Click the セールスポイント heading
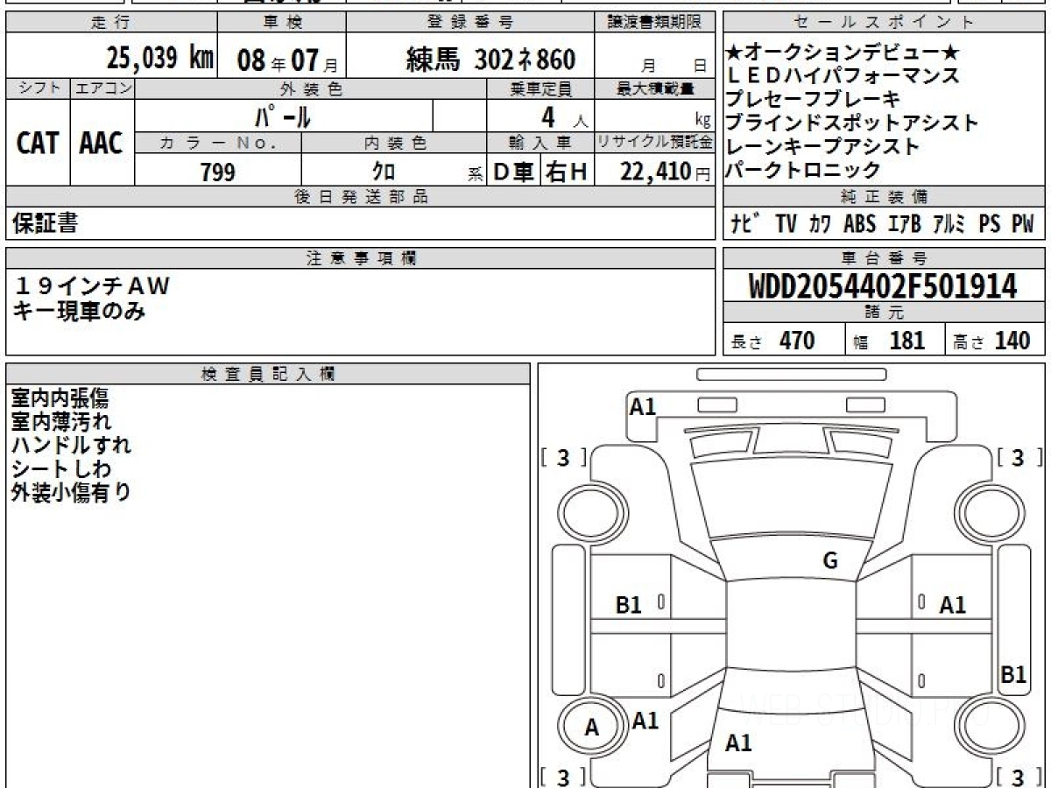Screen dimensions: 1051x788 (x=885, y=23)
